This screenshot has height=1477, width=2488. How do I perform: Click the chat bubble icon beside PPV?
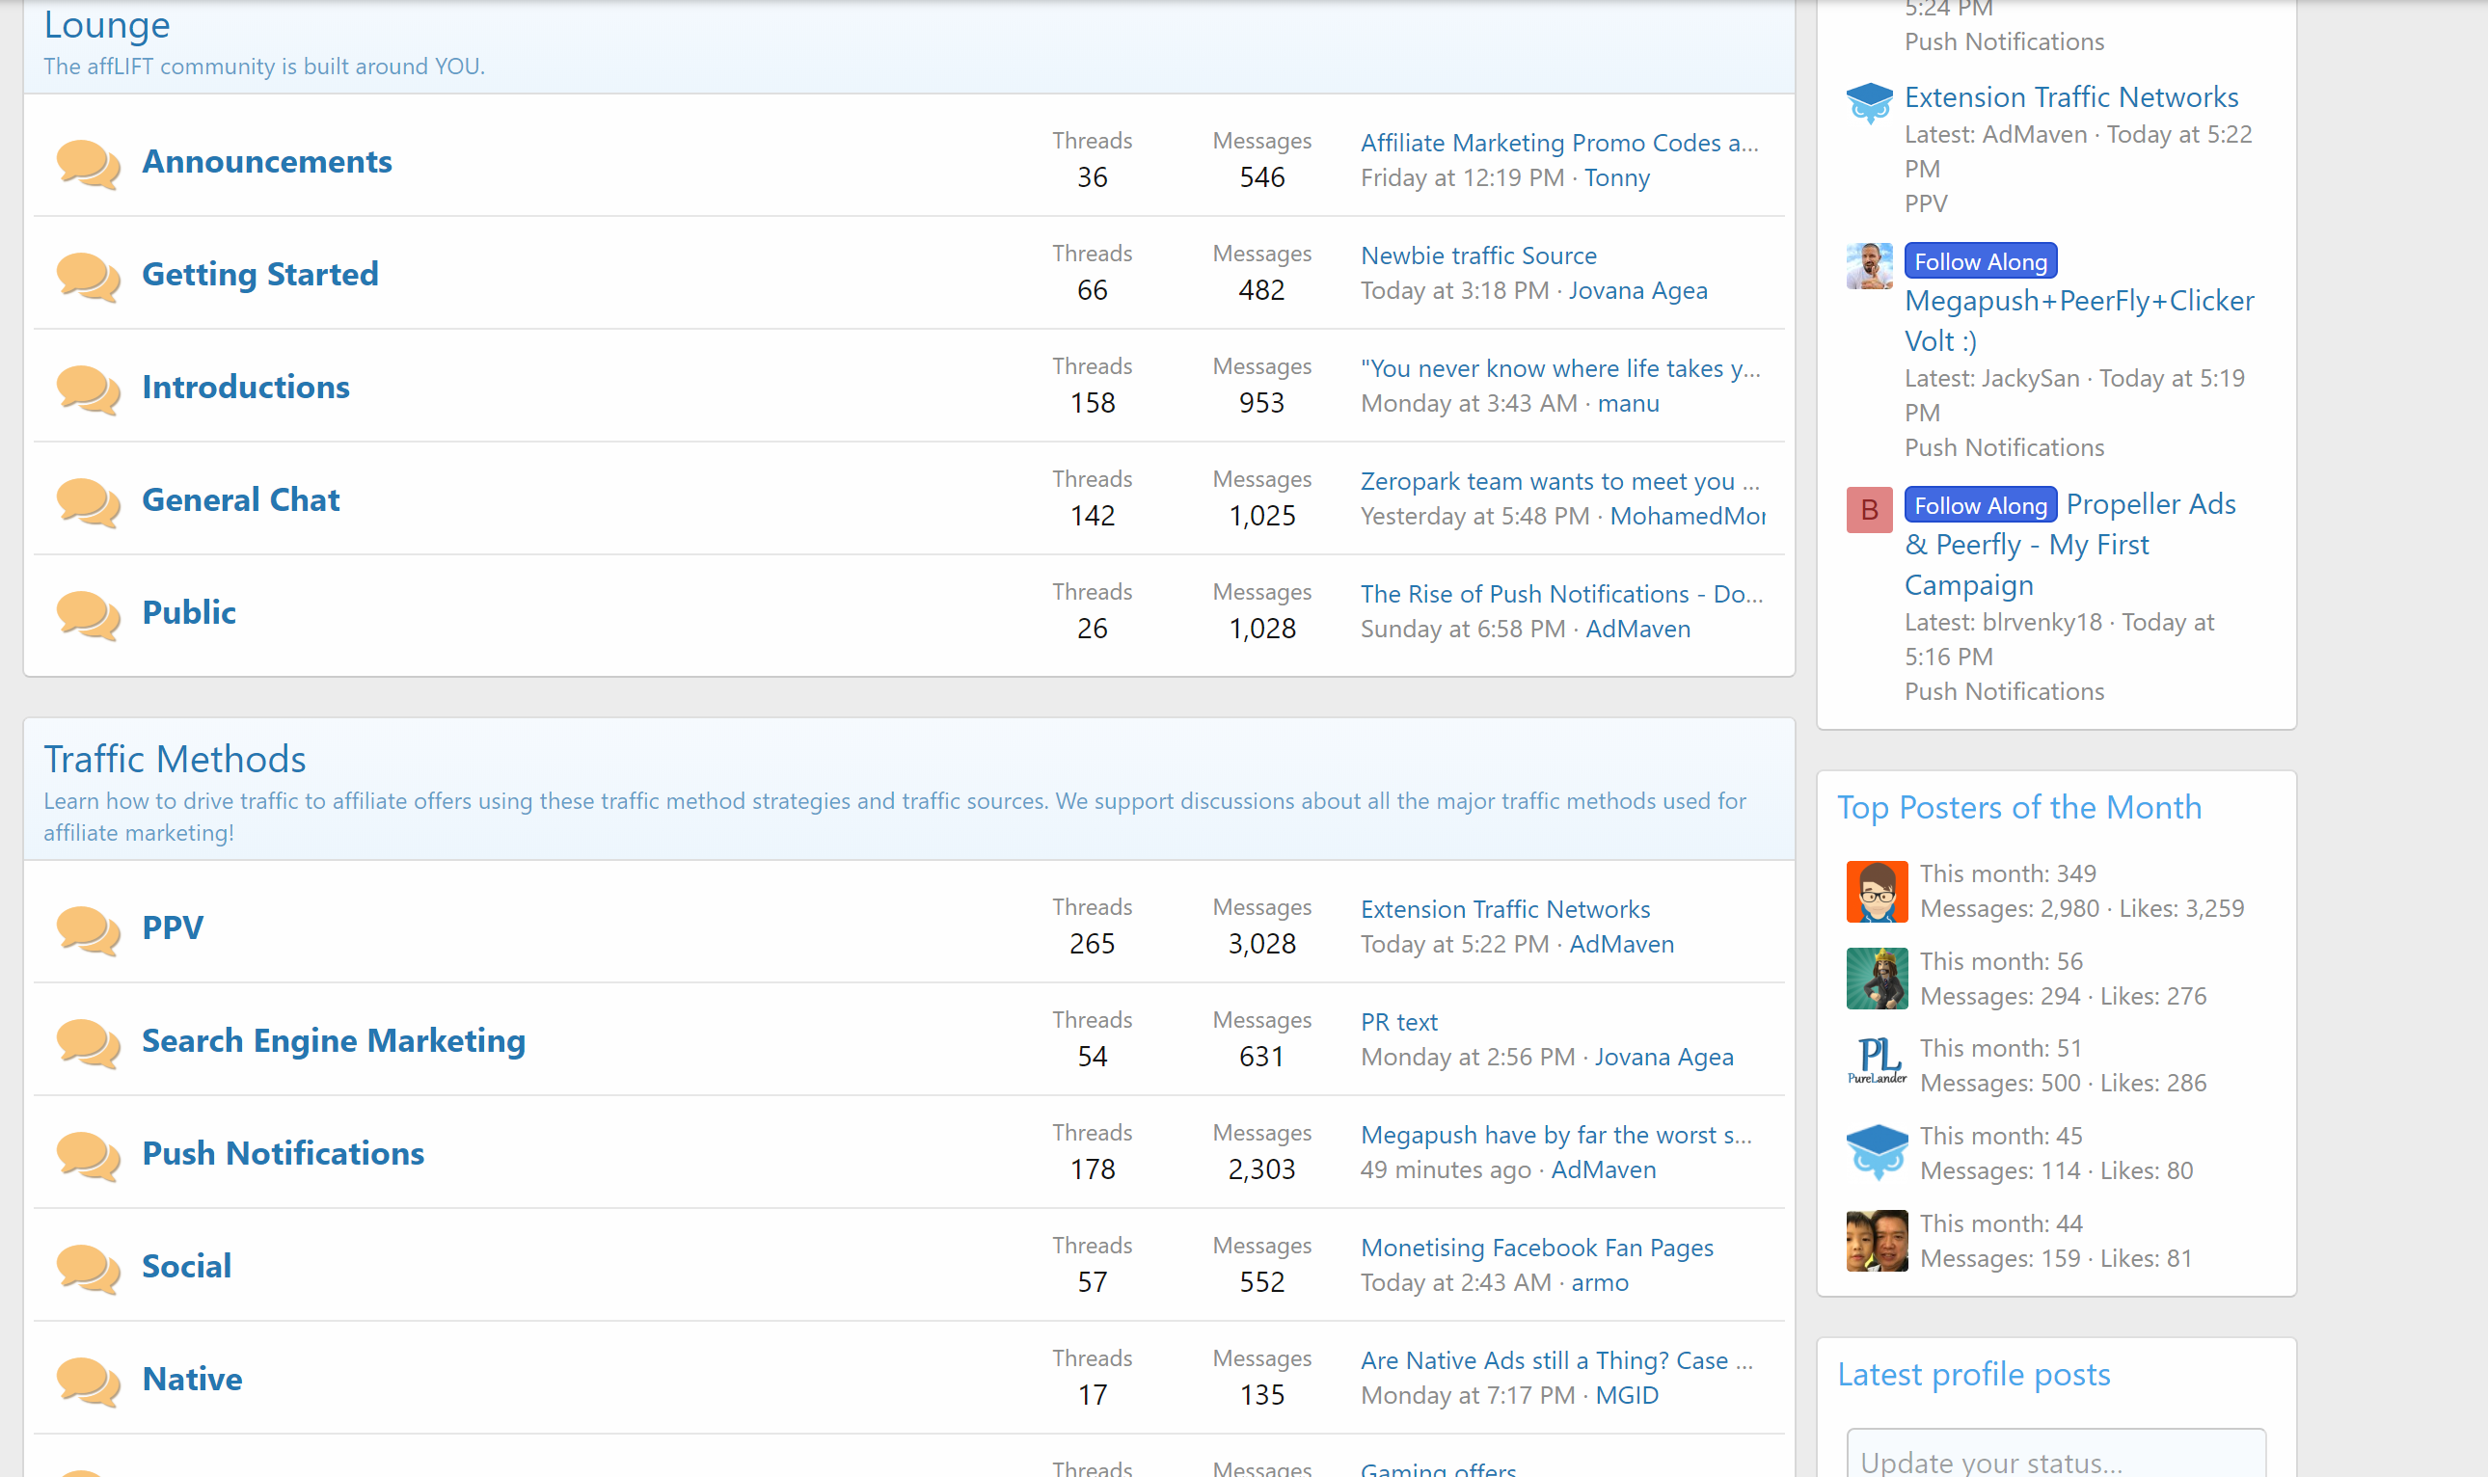click(x=88, y=928)
